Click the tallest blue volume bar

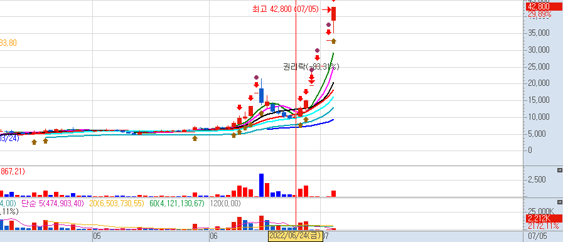tap(261, 185)
